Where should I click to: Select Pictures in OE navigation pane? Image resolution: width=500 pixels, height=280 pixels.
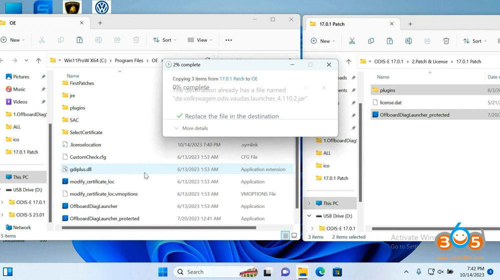(21, 77)
